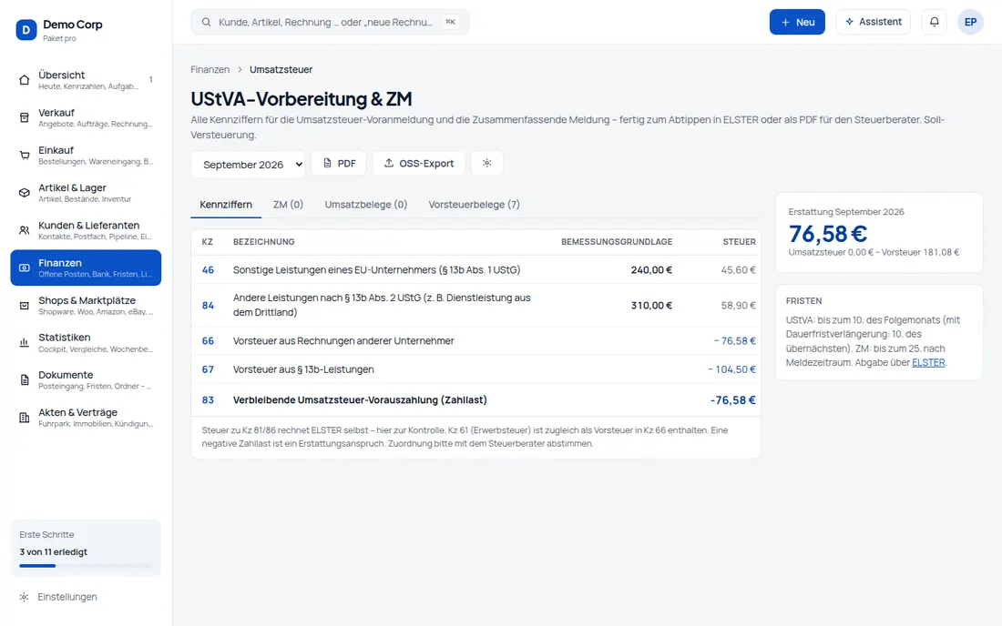Click the Finanzen money icon
This screenshot has height=626, width=1002.
(x=25, y=268)
